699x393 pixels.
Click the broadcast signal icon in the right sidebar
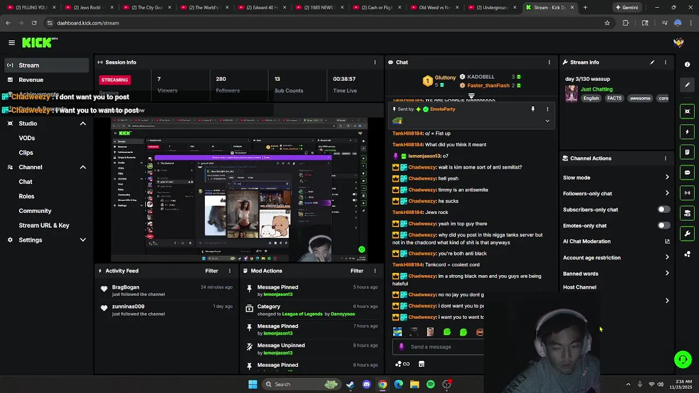[687, 193]
